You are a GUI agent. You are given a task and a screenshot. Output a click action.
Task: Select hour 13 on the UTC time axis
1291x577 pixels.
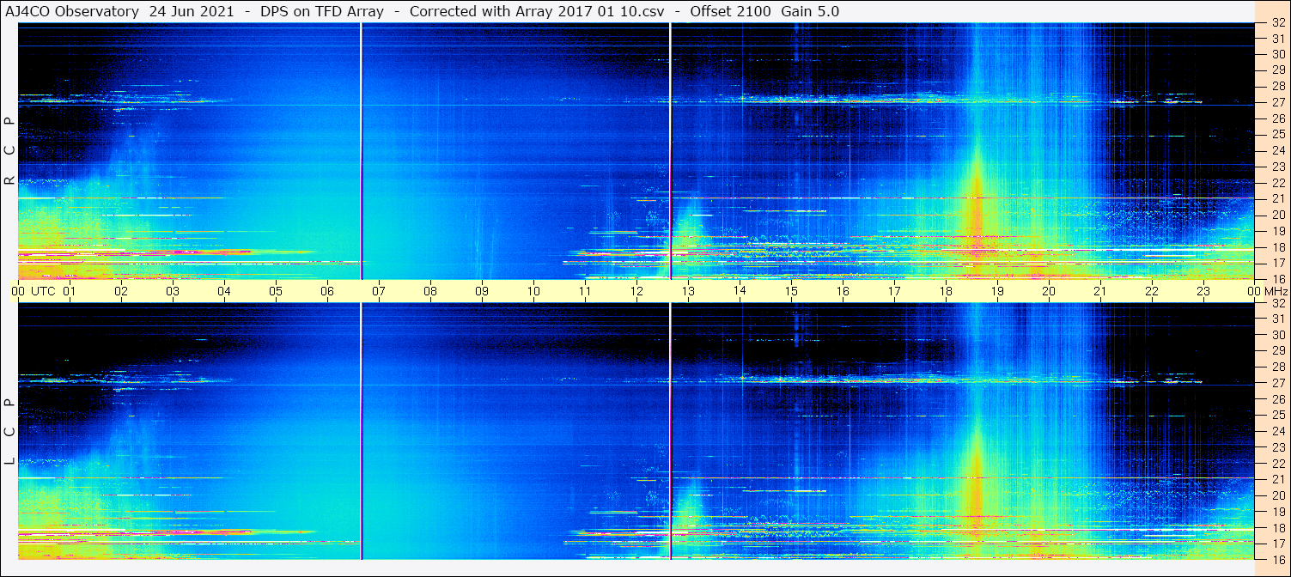tap(688, 291)
